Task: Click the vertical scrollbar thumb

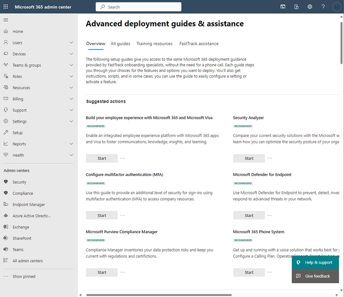Action: (342, 43)
